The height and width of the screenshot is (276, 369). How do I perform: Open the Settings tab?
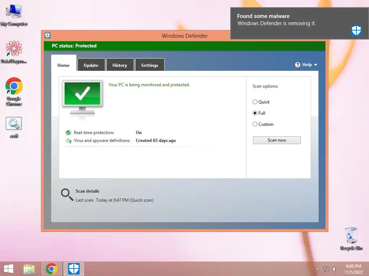[150, 65]
